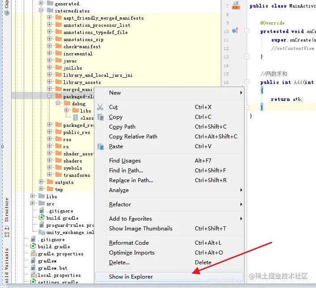
Task: Choose Show in Explorer
Action: point(169,277)
